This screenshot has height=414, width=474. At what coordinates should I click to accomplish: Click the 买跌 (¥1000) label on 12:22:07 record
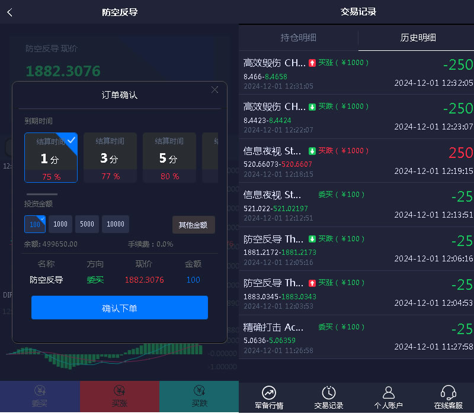coord(344,106)
